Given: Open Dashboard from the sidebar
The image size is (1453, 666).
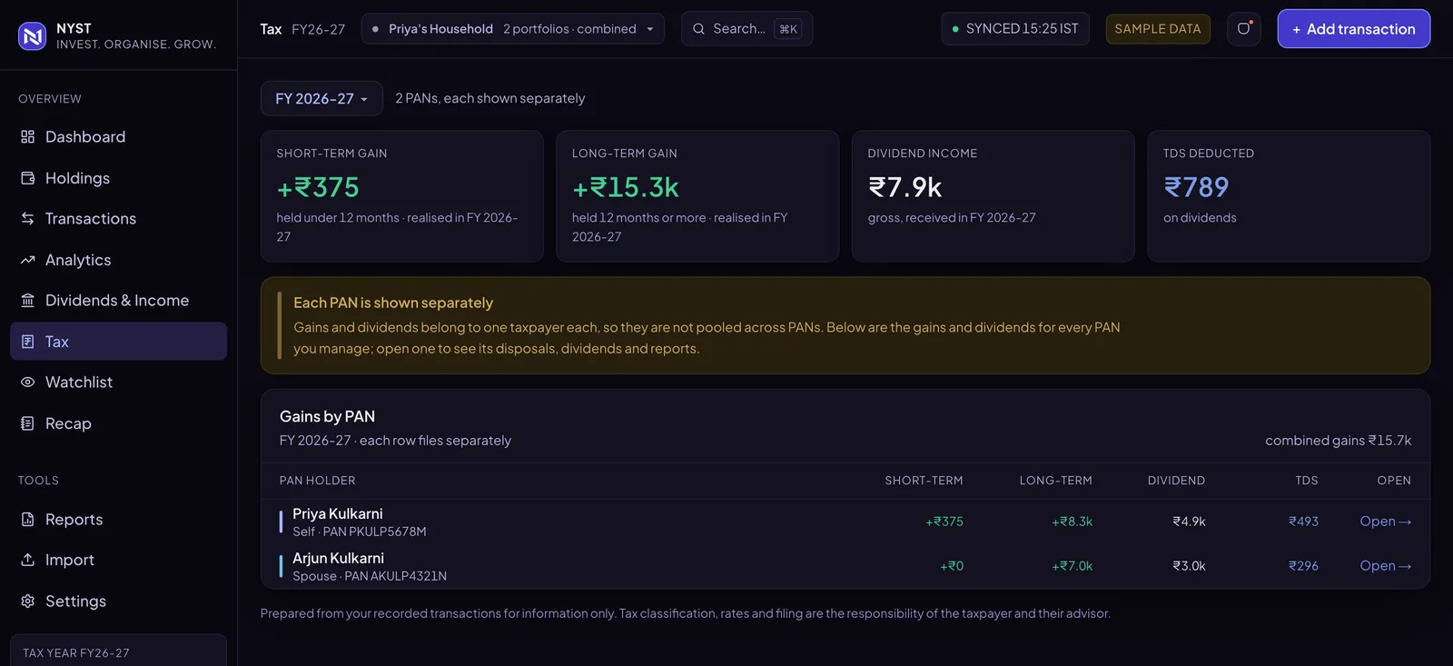Looking at the screenshot, I should point(118,136).
